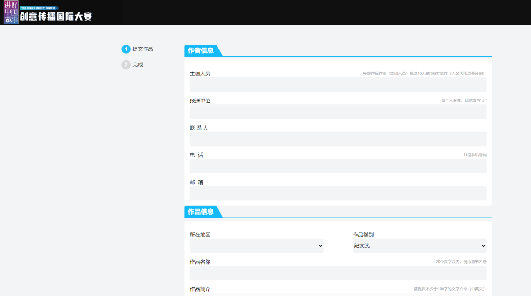Click the 所在地区 field label
Screen dimensions: 531x296
[200, 235]
